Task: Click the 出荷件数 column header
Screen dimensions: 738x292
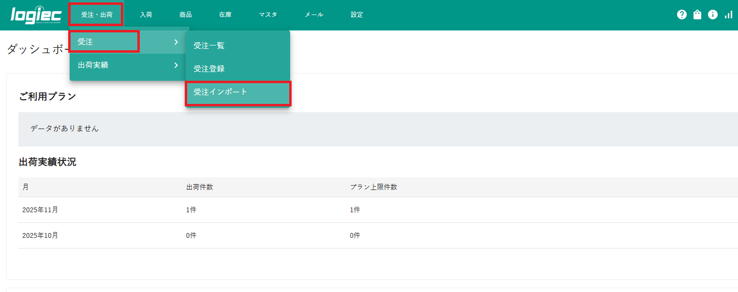Action: coord(199,187)
